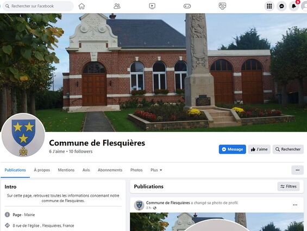The height and width of the screenshot is (231, 307).
Task: Open the page options three-dot button
Action: click(297, 170)
